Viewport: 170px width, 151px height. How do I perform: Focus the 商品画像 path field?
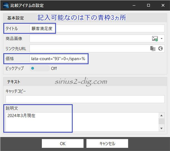89,39
